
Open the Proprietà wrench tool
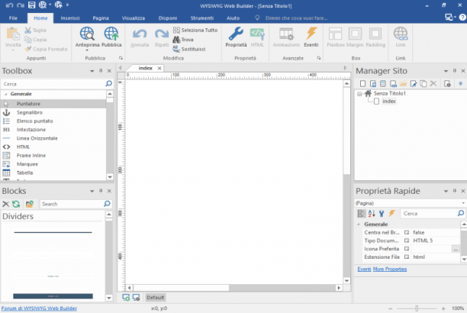236,37
